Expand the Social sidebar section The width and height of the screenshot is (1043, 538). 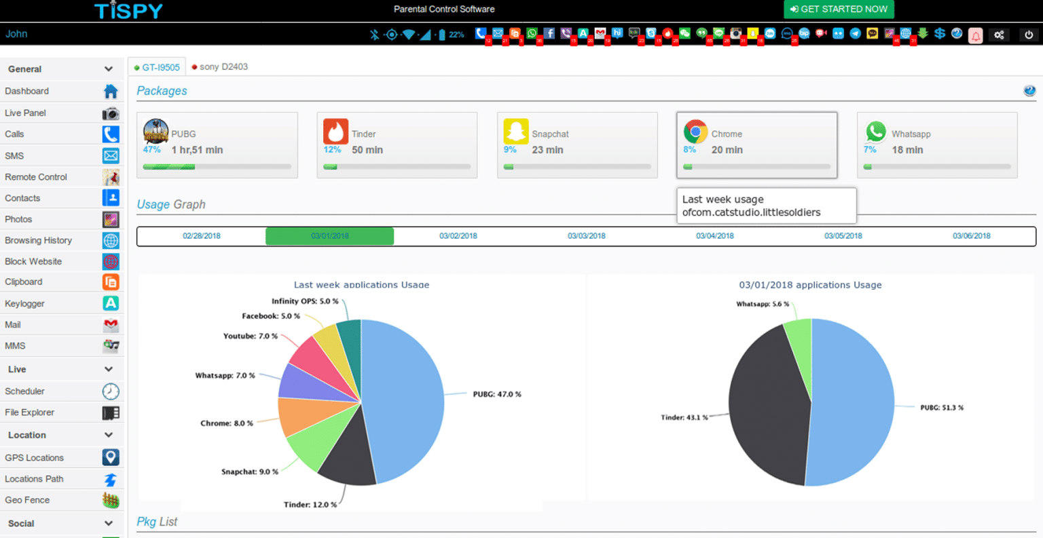coord(109,523)
